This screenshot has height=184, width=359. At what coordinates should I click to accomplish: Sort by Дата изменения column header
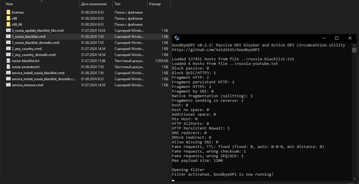tap(94, 4)
